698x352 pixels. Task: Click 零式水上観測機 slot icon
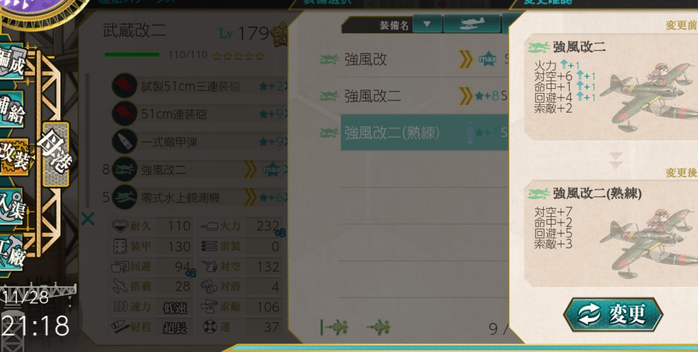[125, 197]
